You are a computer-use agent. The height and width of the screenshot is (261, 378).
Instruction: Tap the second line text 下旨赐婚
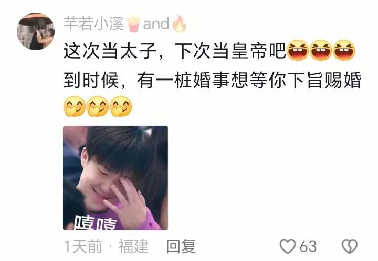(x=324, y=80)
